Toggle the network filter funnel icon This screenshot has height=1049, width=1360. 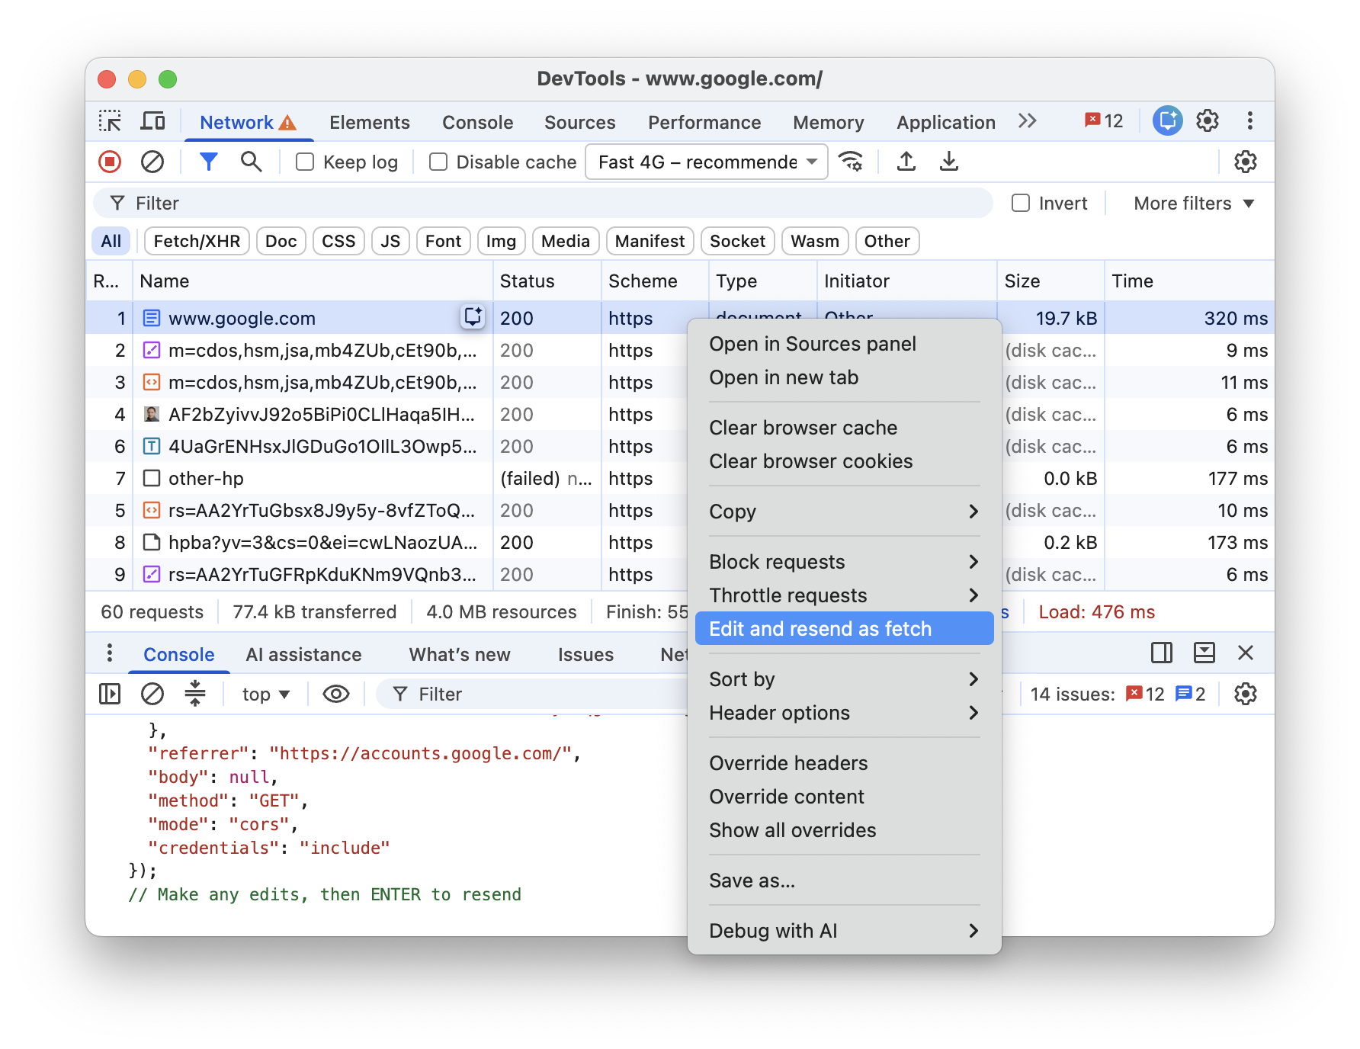pyautogui.click(x=208, y=162)
